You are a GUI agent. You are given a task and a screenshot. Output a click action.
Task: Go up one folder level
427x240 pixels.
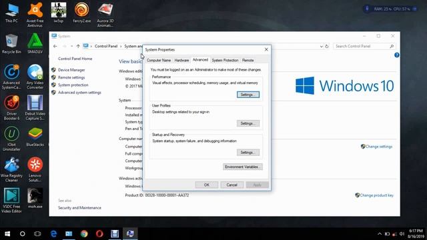78,46
